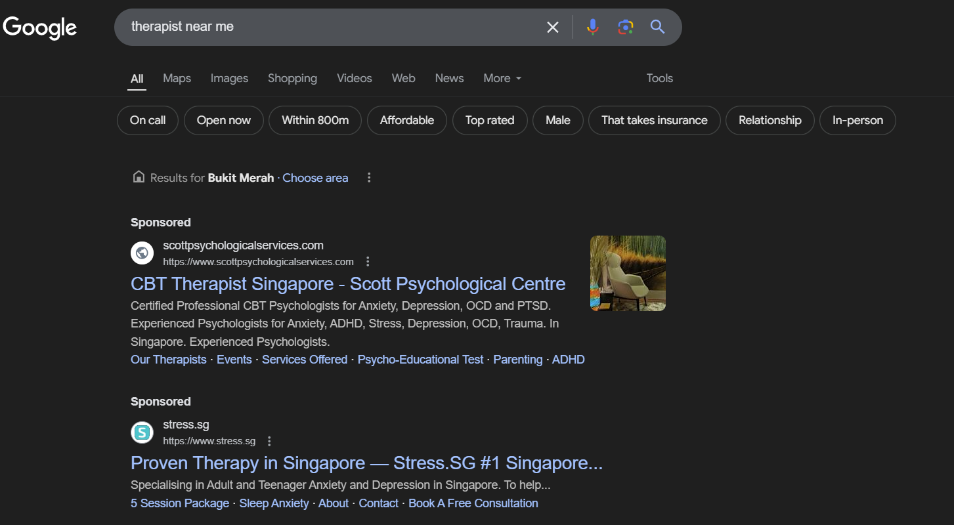Select the All results tab
This screenshot has width=954, height=525.
pyautogui.click(x=137, y=79)
